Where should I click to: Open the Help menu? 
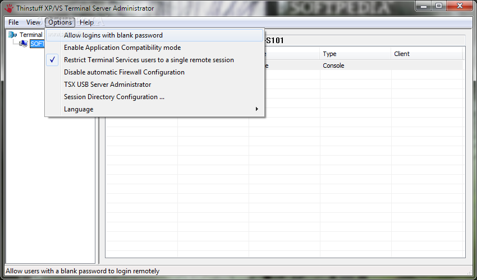coord(86,22)
